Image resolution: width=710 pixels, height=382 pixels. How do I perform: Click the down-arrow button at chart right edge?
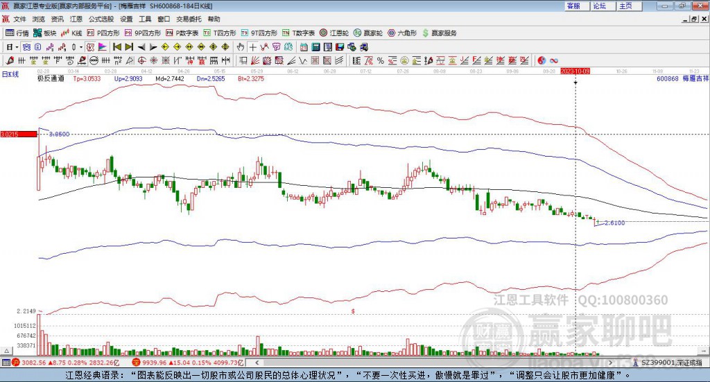tap(704, 351)
